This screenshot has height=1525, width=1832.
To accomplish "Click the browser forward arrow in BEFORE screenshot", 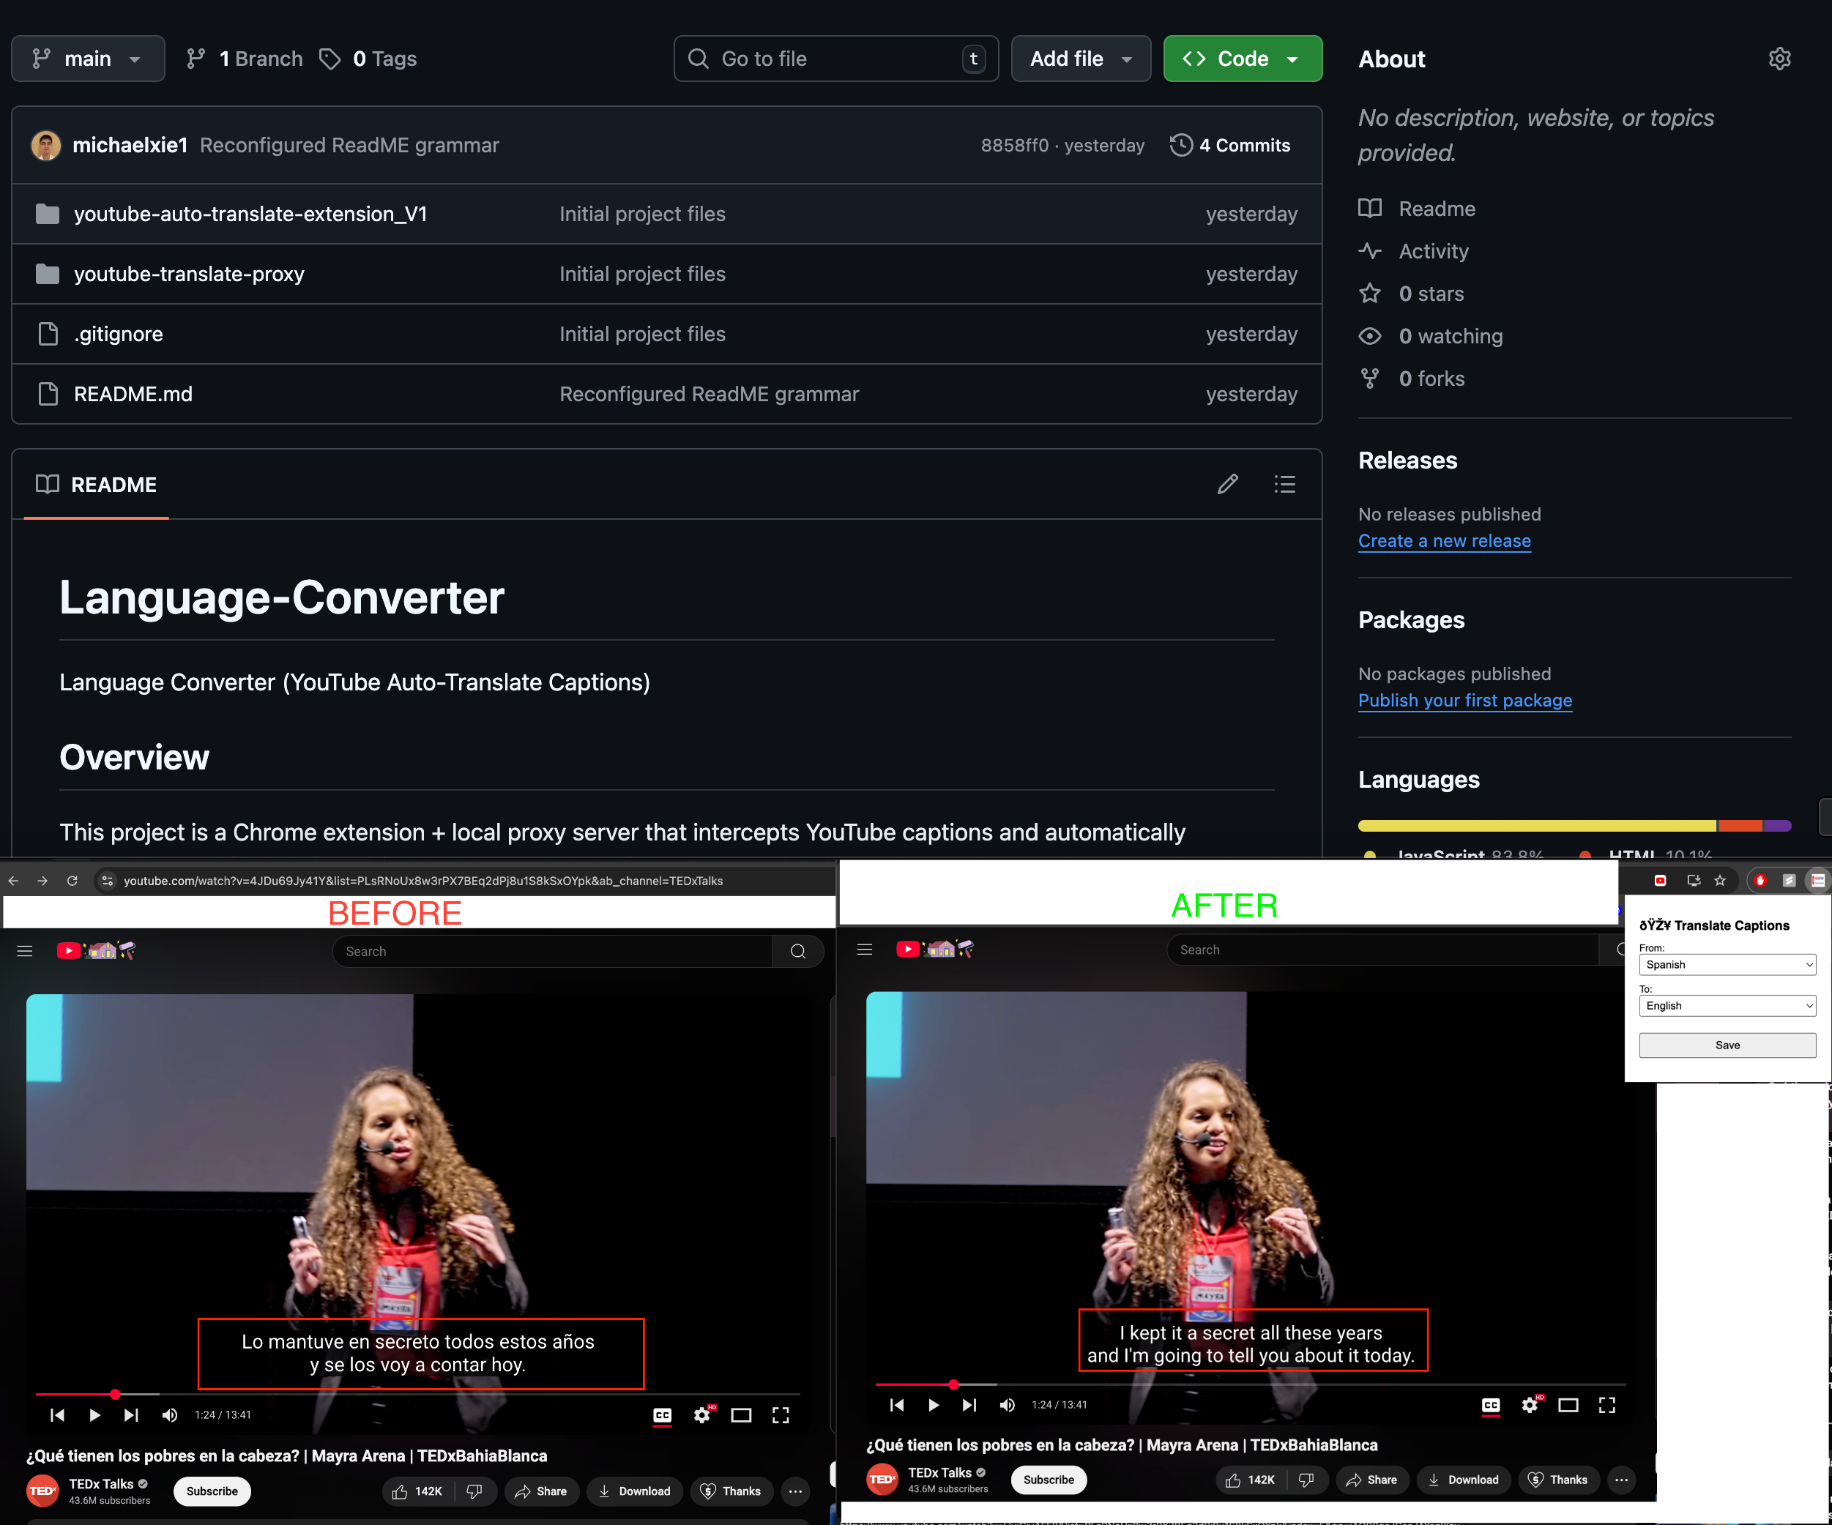I will (42, 881).
